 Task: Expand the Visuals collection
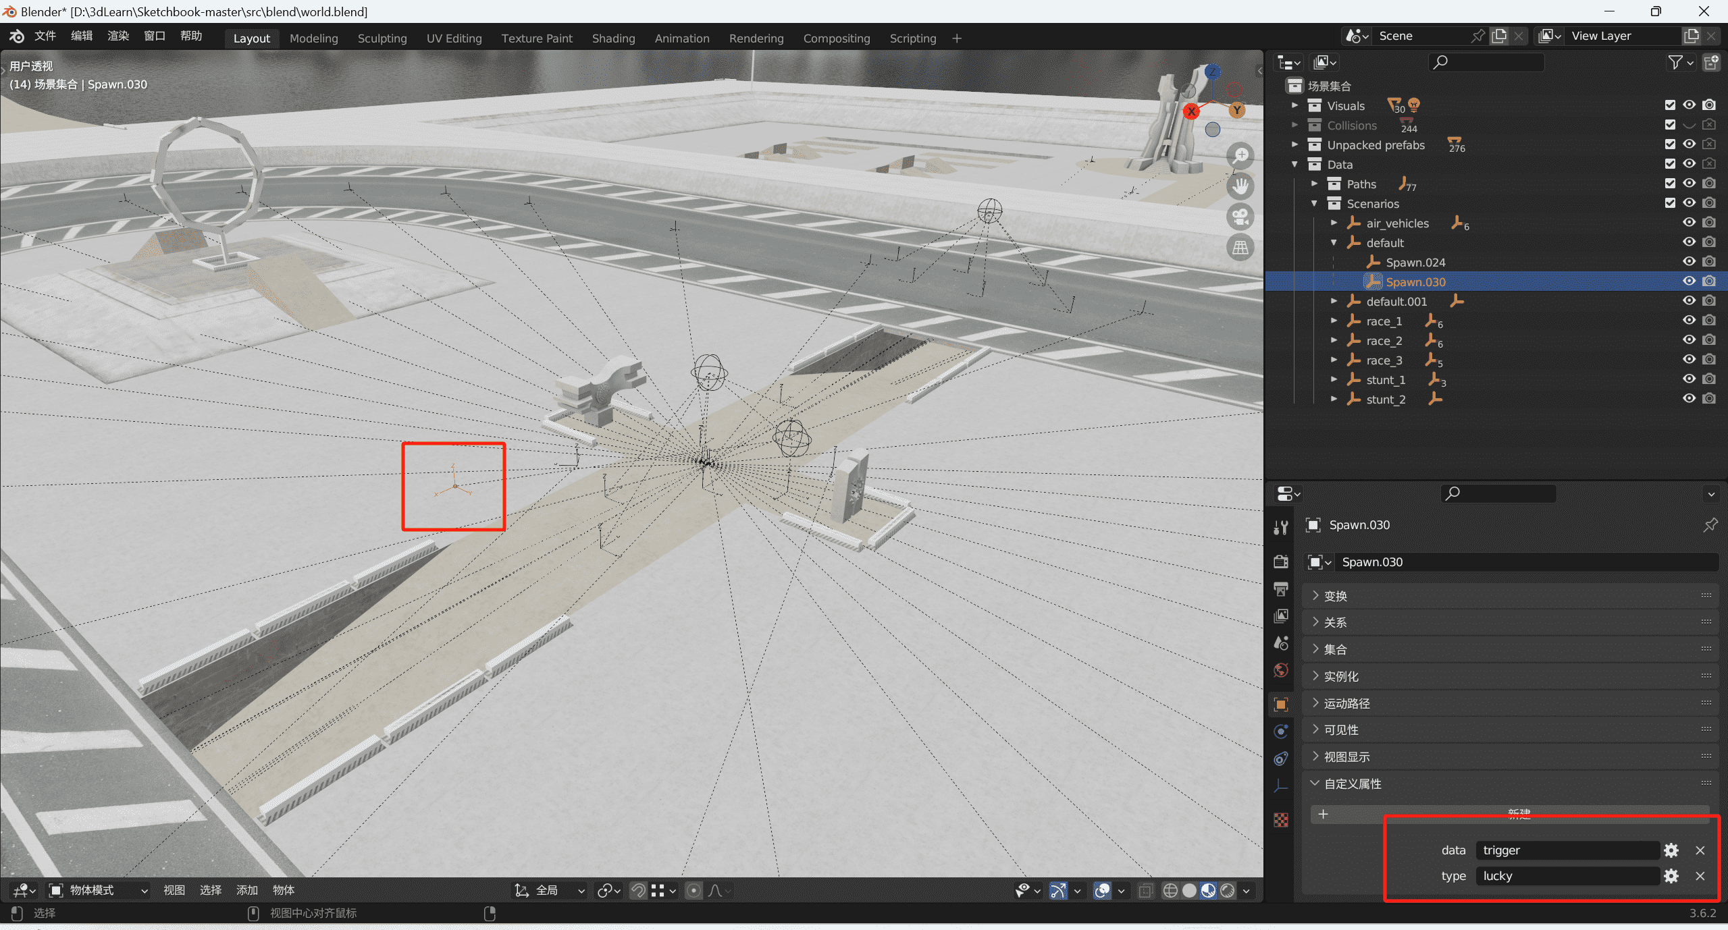point(1294,105)
